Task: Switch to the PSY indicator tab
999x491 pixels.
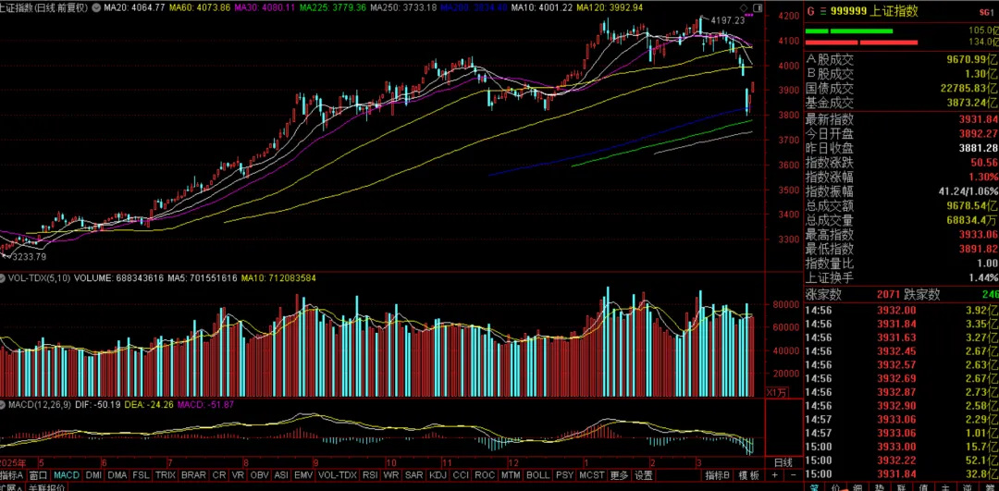Action: (564, 475)
